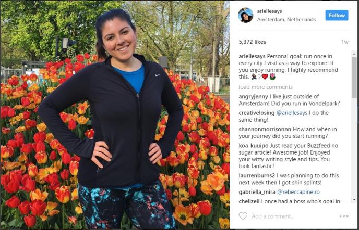The height and width of the screenshot is (230, 359).
Task: Open angryjenny's profile from comment
Action: [x=253, y=97]
